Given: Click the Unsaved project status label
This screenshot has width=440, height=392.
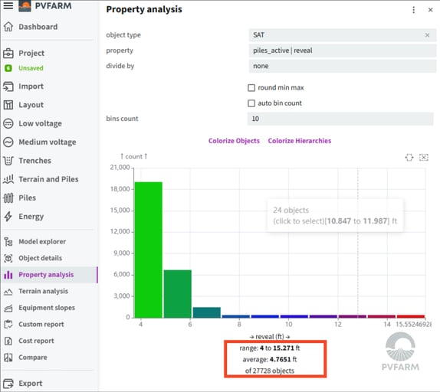Looking at the screenshot, I should click(31, 68).
